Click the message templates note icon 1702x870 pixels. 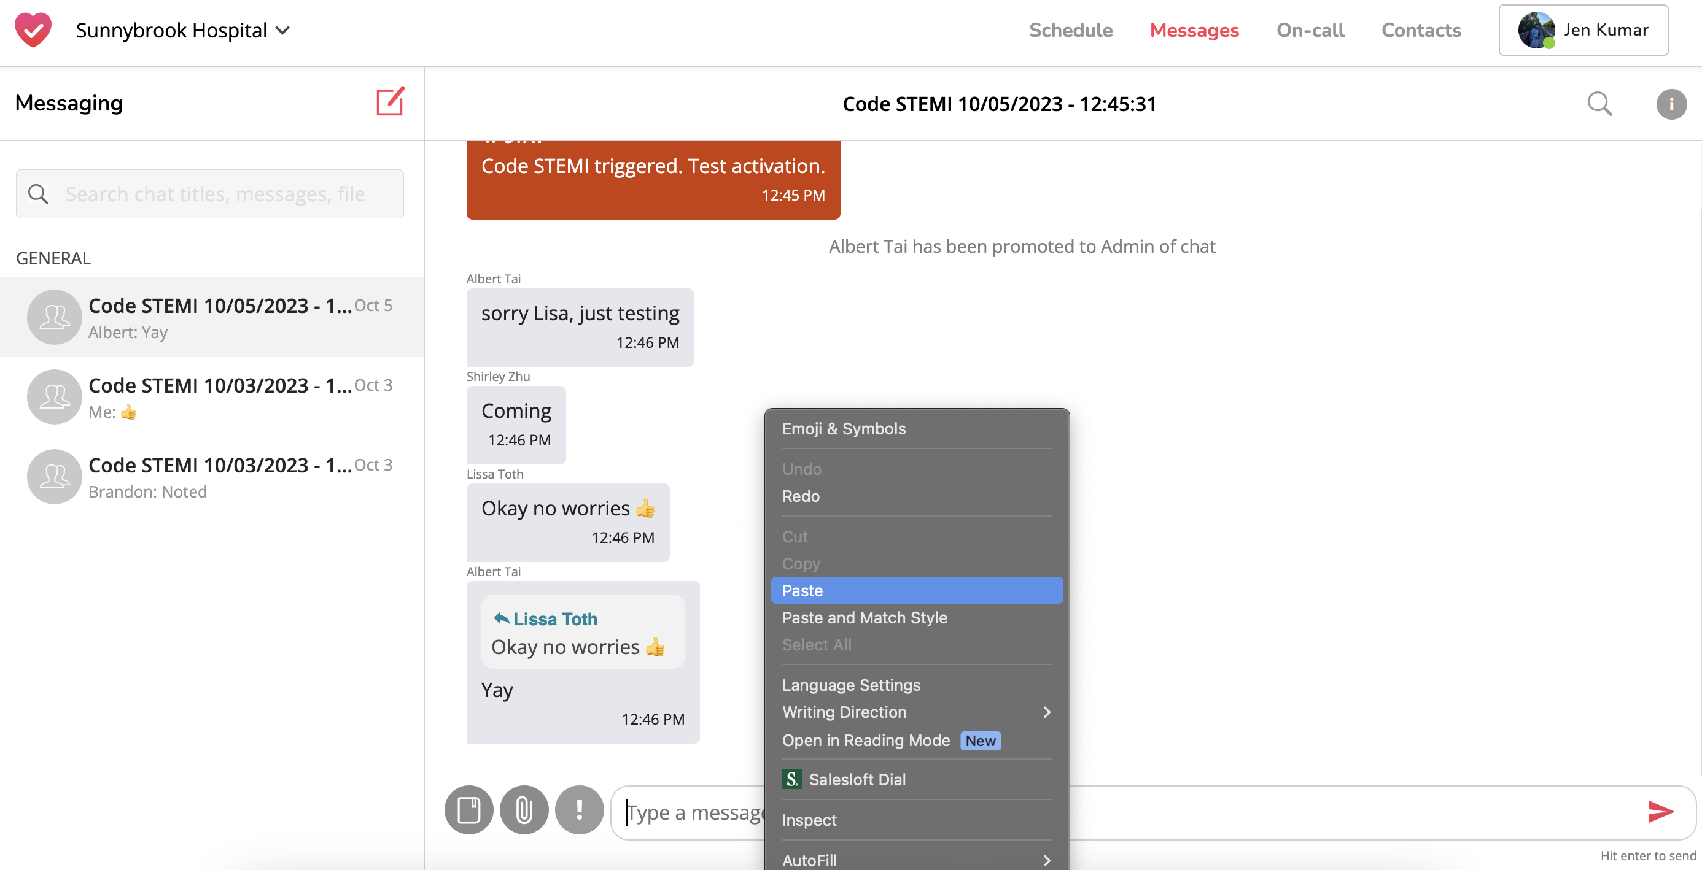(x=468, y=810)
